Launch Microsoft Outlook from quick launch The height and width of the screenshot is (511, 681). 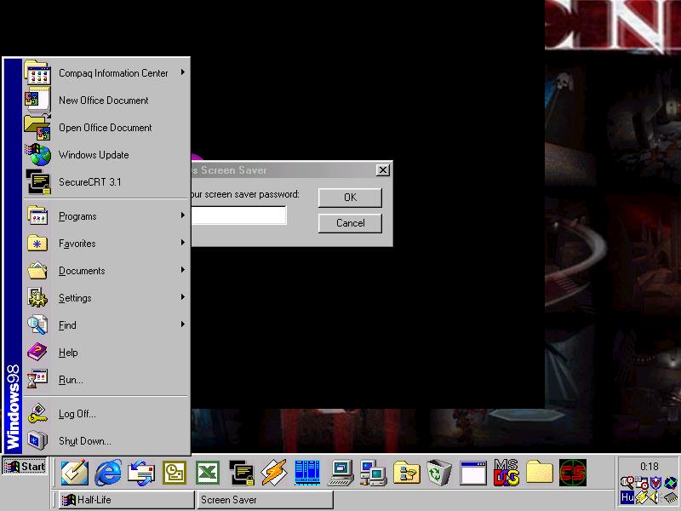click(x=175, y=473)
